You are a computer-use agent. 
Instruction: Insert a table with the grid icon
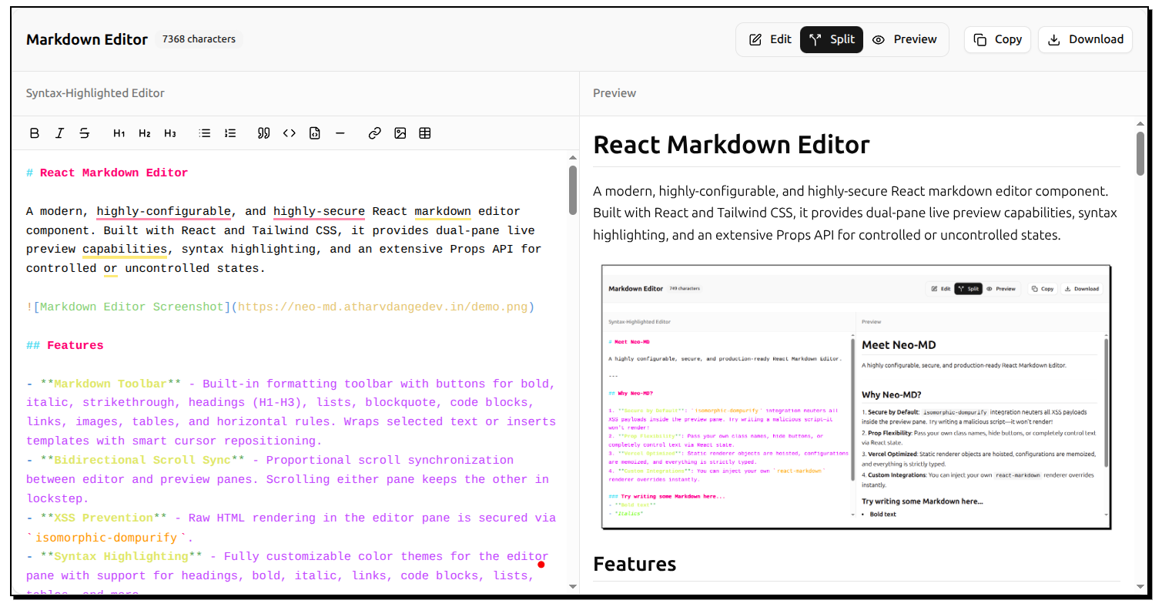pyautogui.click(x=424, y=132)
